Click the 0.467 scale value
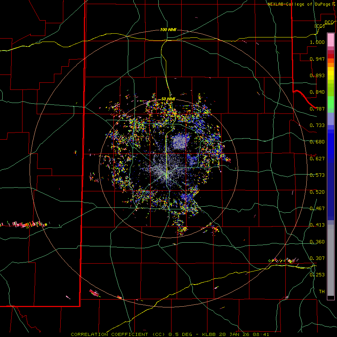This screenshot has width=337, height=337. [x=317, y=209]
